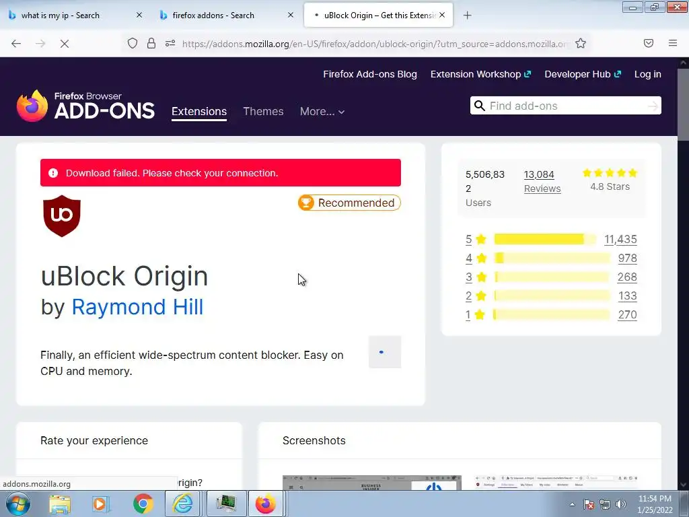Open the Extensions section
Screen dimensions: 689x517
point(199,112)
